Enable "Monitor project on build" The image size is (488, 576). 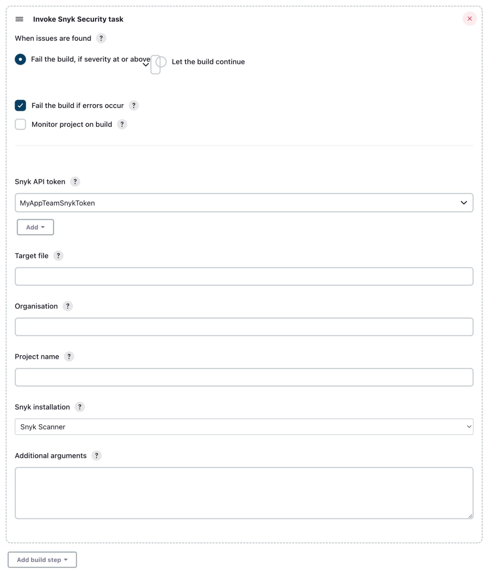point(20,124)
